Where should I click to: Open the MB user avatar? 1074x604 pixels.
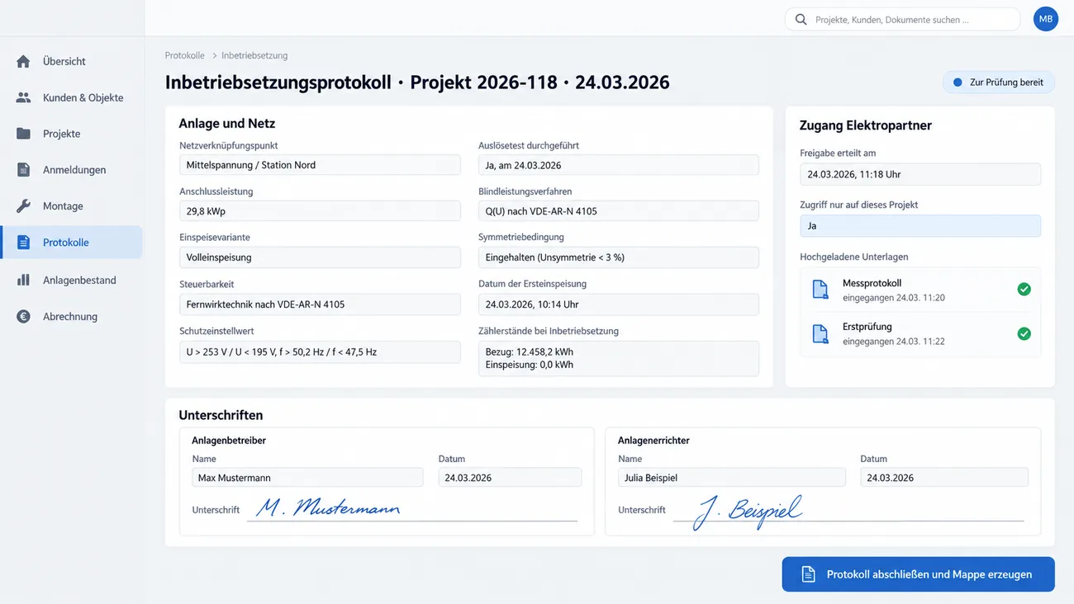[x=1046, y=19]
